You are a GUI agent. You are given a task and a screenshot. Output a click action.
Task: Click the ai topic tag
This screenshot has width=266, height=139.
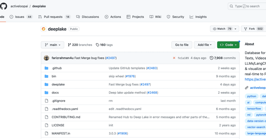248,102
